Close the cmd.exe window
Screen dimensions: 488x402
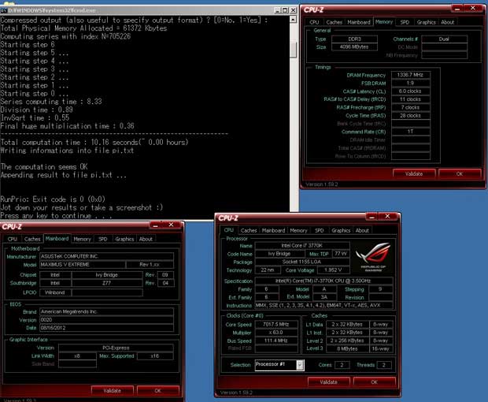point(293,10)
